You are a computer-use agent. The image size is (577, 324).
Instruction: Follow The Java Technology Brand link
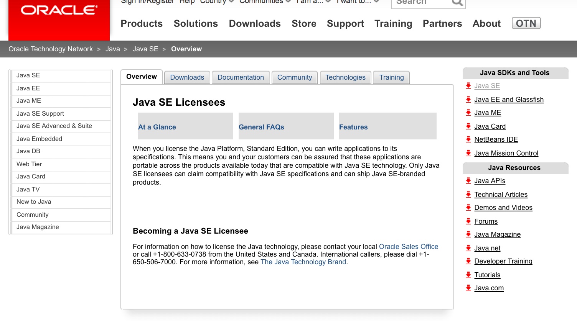coord(303,262)
